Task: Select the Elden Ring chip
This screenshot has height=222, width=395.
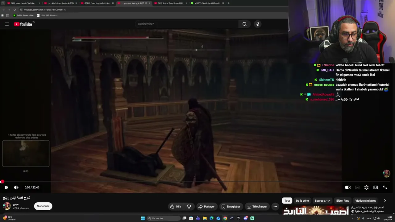Action: tap(343, 201)
